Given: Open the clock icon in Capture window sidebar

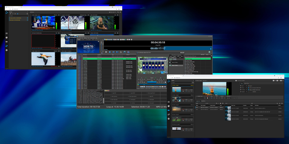Looking at the screenshot, I should coord(169,106).
